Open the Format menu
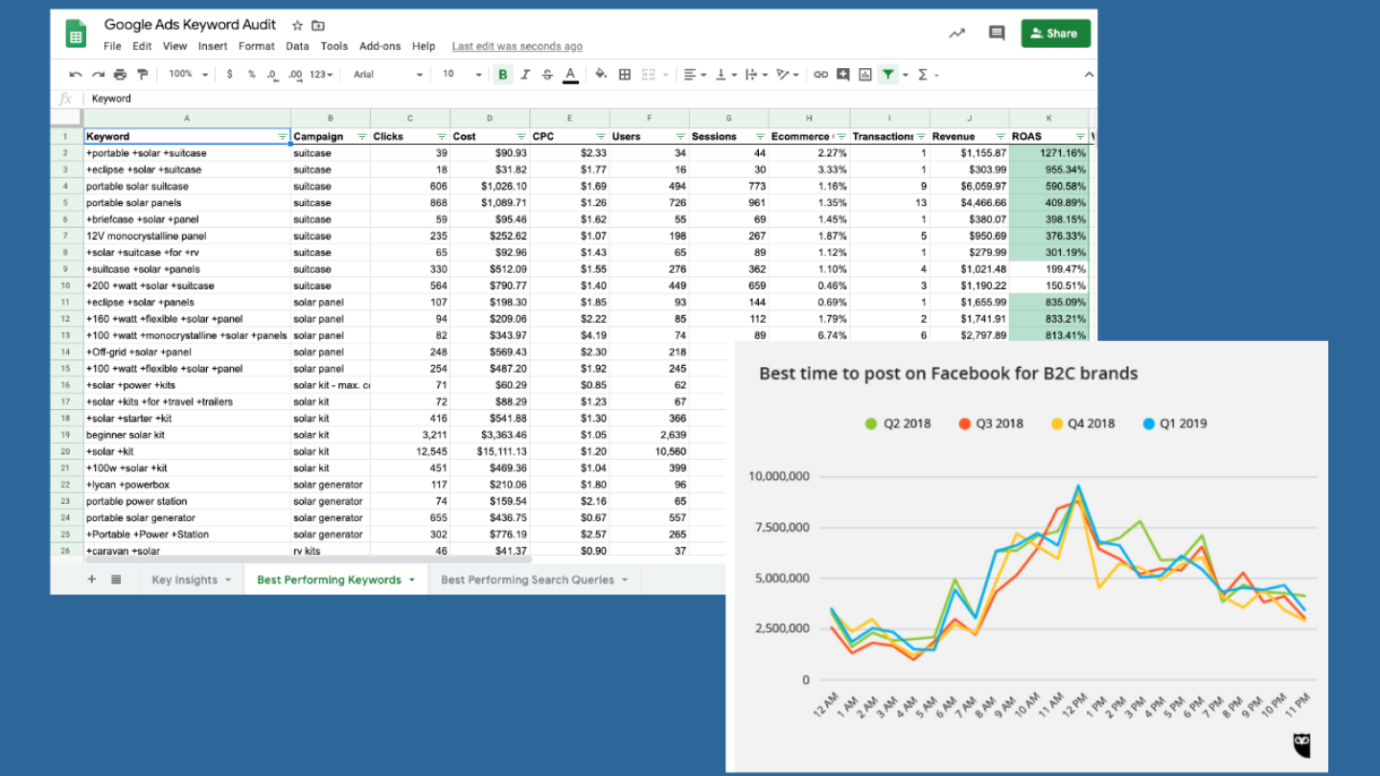Image resolution: width=1380 pixels, height=776 pixels. pos(257,46)
